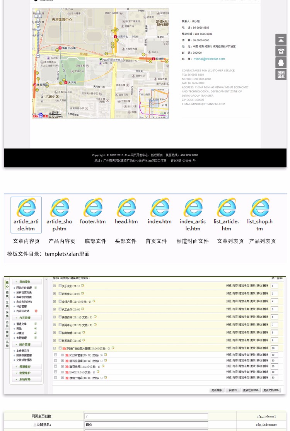Image resolution: width=290 pixels, height=431 pixels.
Task: Check the box for 全线产品[ID:4]
Action: [60, 301]
